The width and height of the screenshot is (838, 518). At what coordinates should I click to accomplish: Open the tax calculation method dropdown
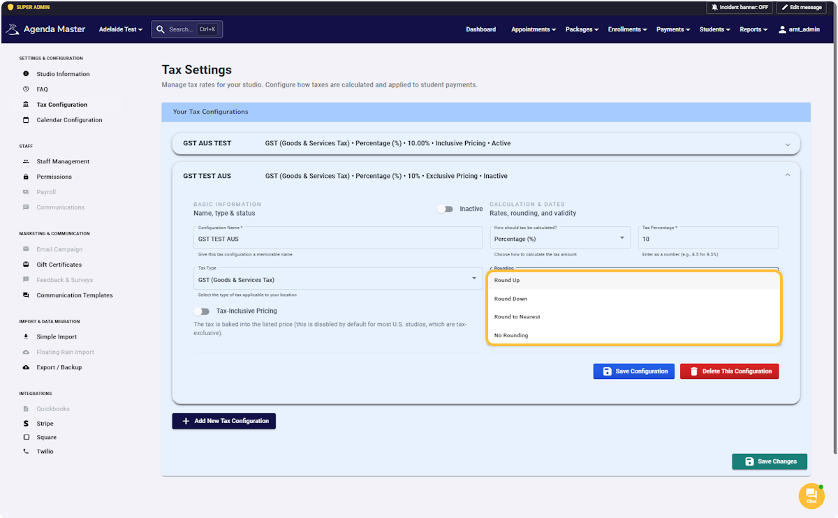click(560, 237)
